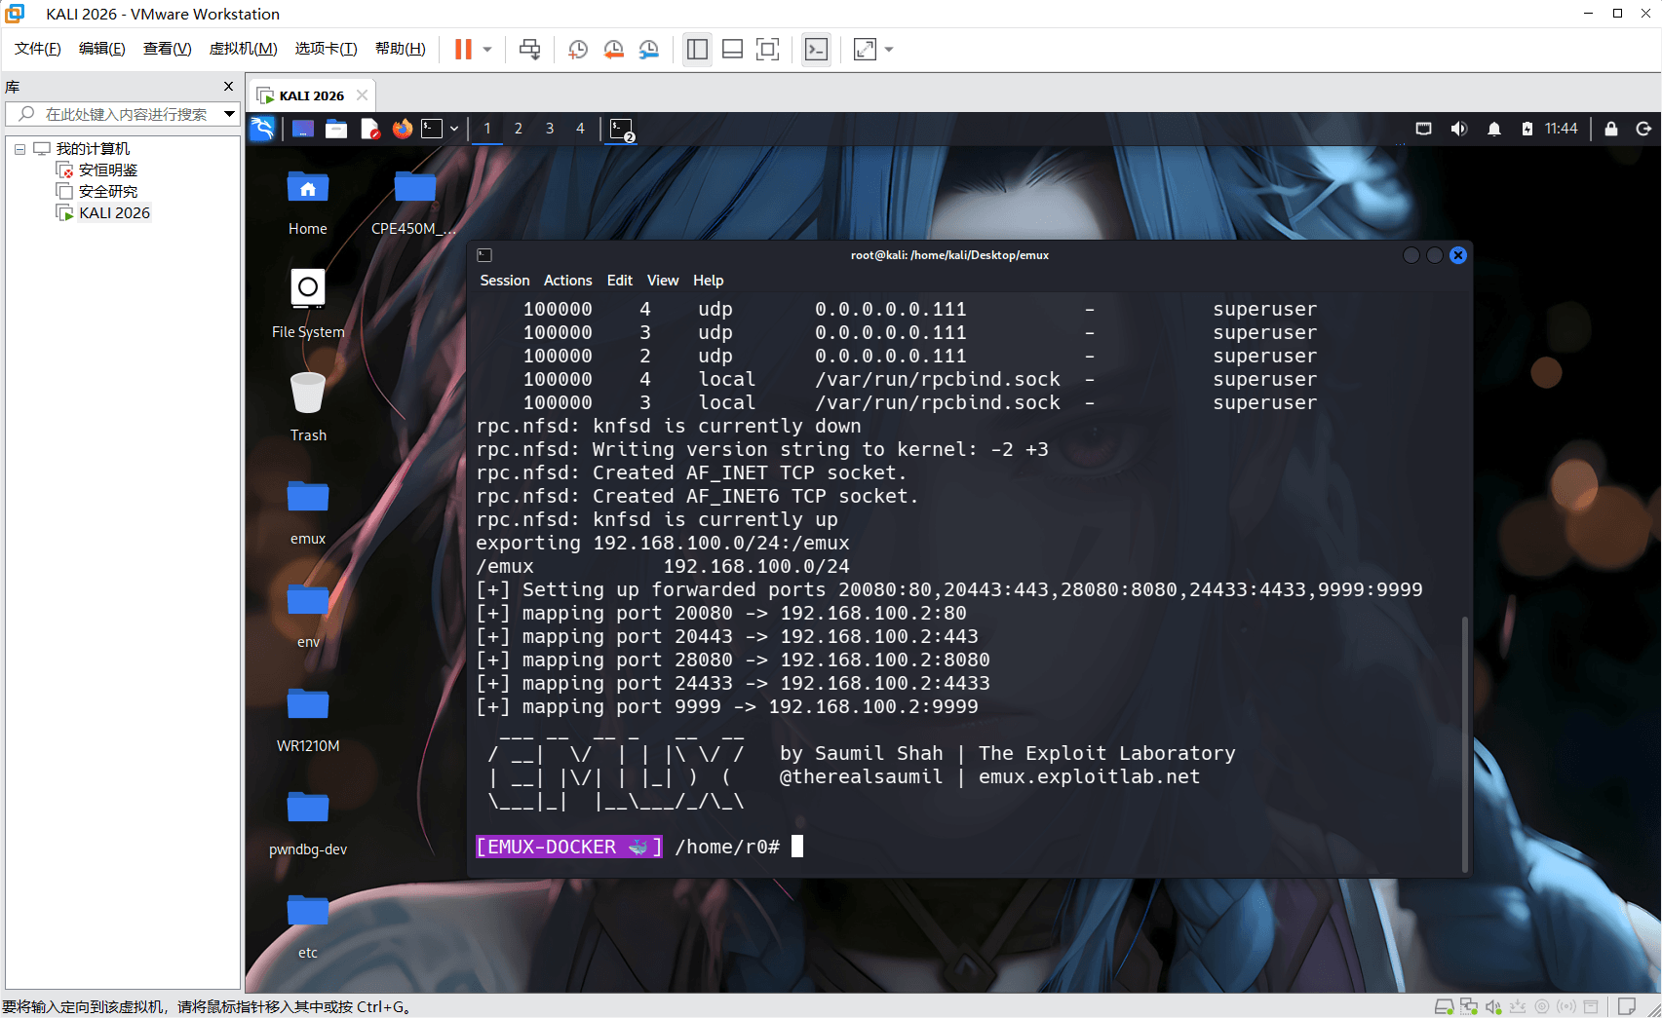Open the stretch display options dropdown
Viewport: 1662px width, 1018px height.
pos(889,50)
